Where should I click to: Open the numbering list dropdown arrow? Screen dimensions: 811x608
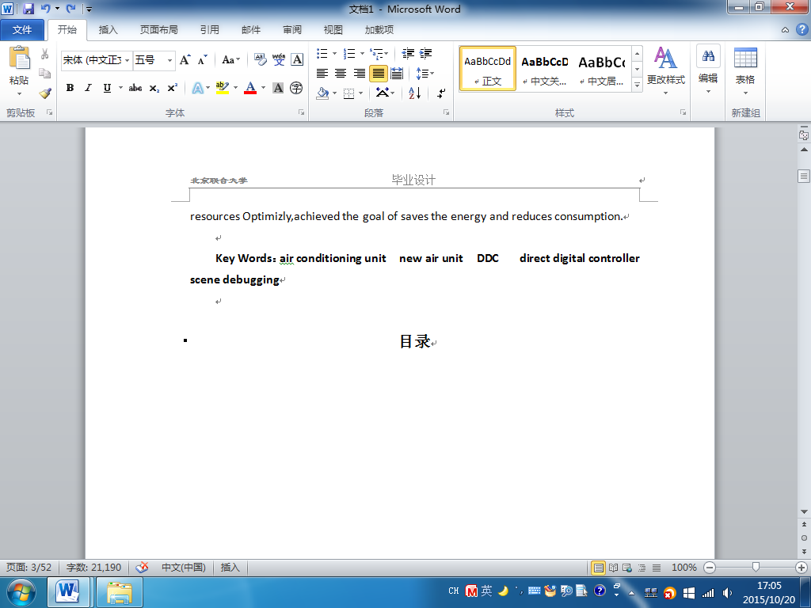362,53
